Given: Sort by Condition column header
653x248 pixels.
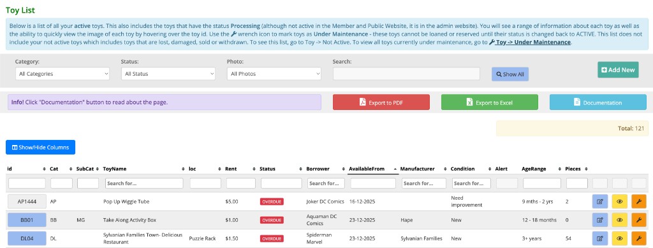Looking at the screenshot, I should point(471,169).
